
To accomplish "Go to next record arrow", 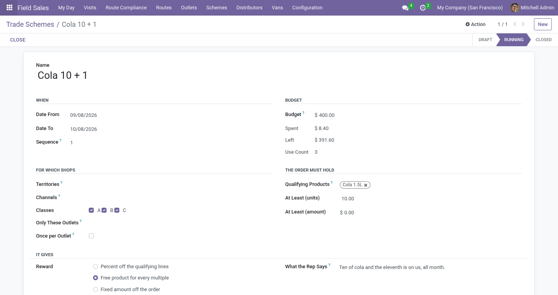I will 523,24.
